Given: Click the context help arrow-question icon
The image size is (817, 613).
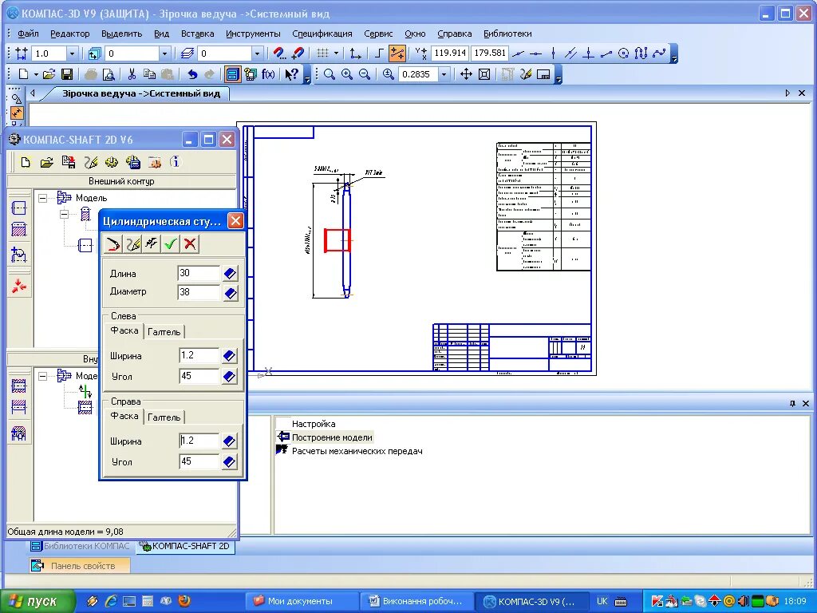Looking at the screenshot, I should [292, 74].
